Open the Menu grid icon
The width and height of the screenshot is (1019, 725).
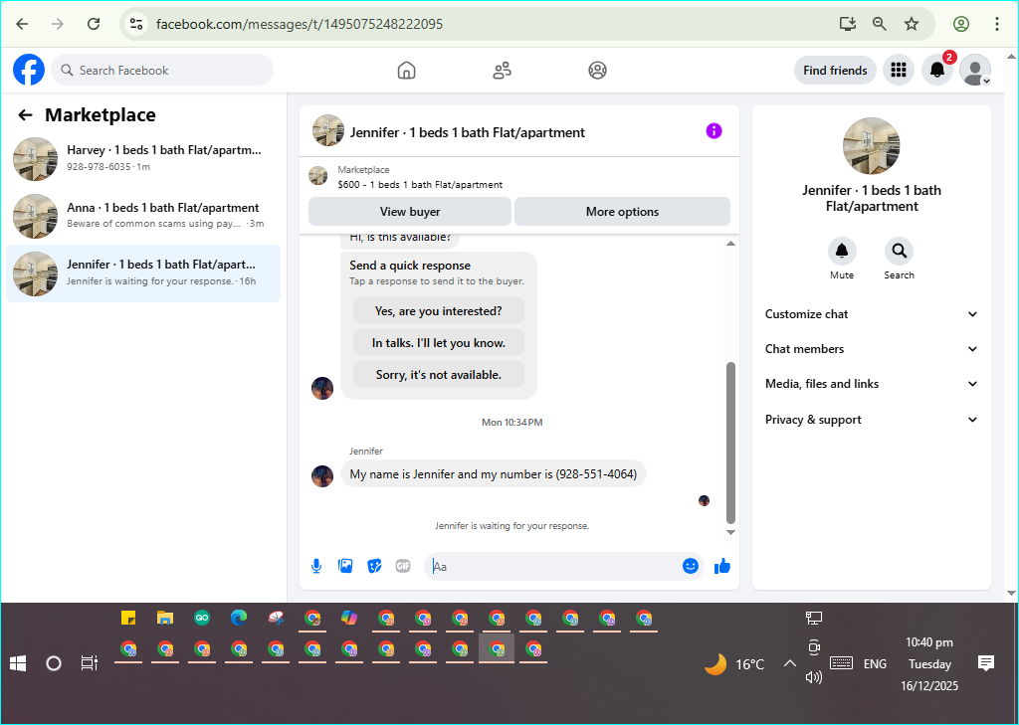click(899, 71)
